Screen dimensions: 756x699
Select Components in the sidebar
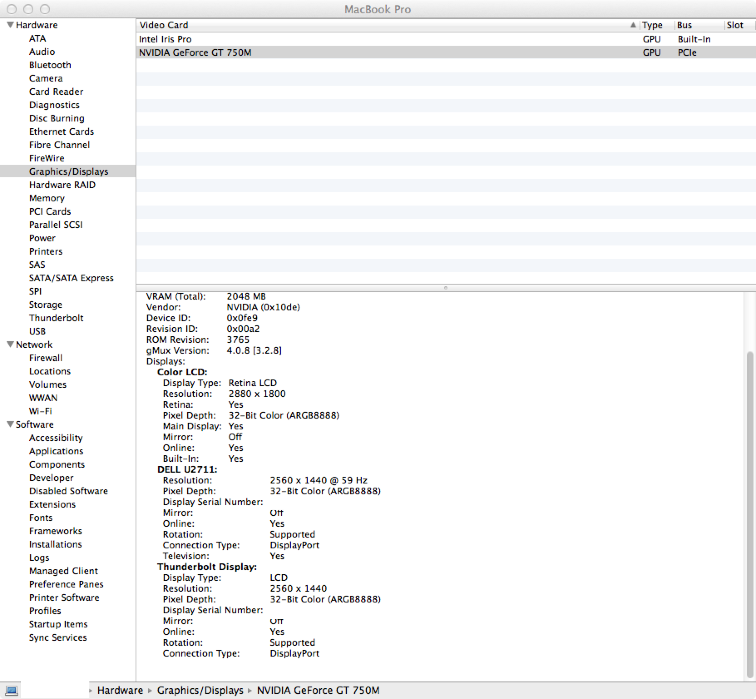pyautogui.click(x=57, y=464)
